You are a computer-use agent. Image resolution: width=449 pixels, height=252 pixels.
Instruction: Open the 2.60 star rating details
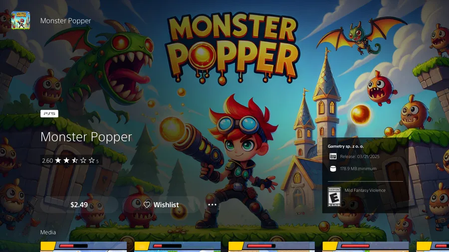[x=70, y=160]
